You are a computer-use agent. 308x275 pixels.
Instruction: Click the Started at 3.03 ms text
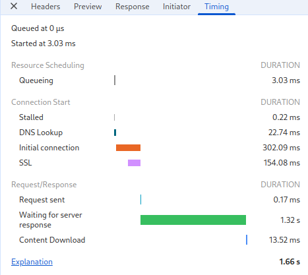coord(44,44)
